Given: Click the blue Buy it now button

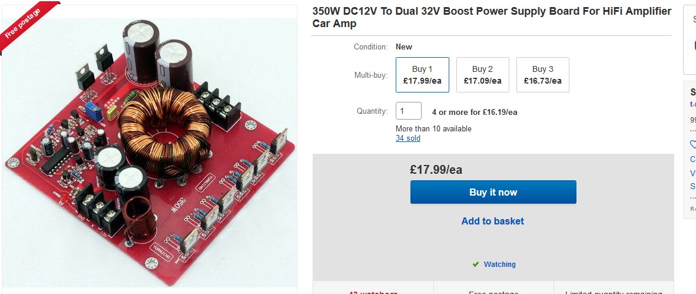Looking at the screenshot, I should click(x=493, y=192).
